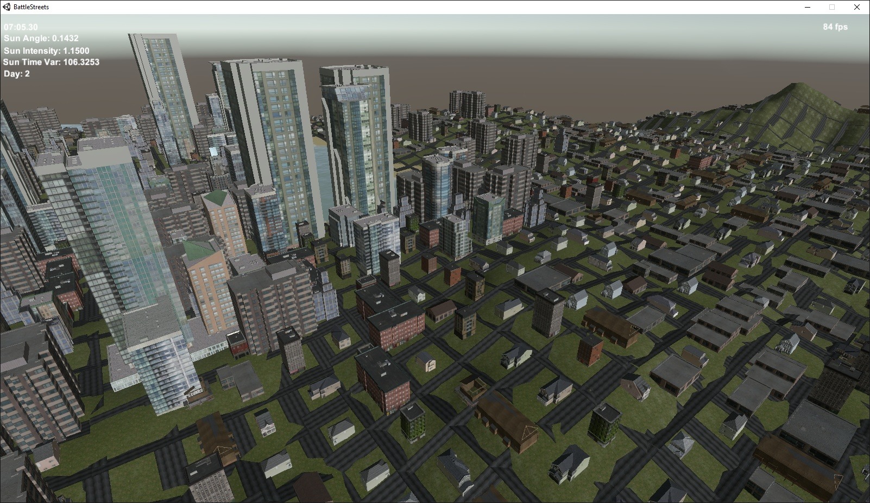This screenshot has height=503, width=870.
Task: Minimize the BattleStreets window
Action: point(808,7)
